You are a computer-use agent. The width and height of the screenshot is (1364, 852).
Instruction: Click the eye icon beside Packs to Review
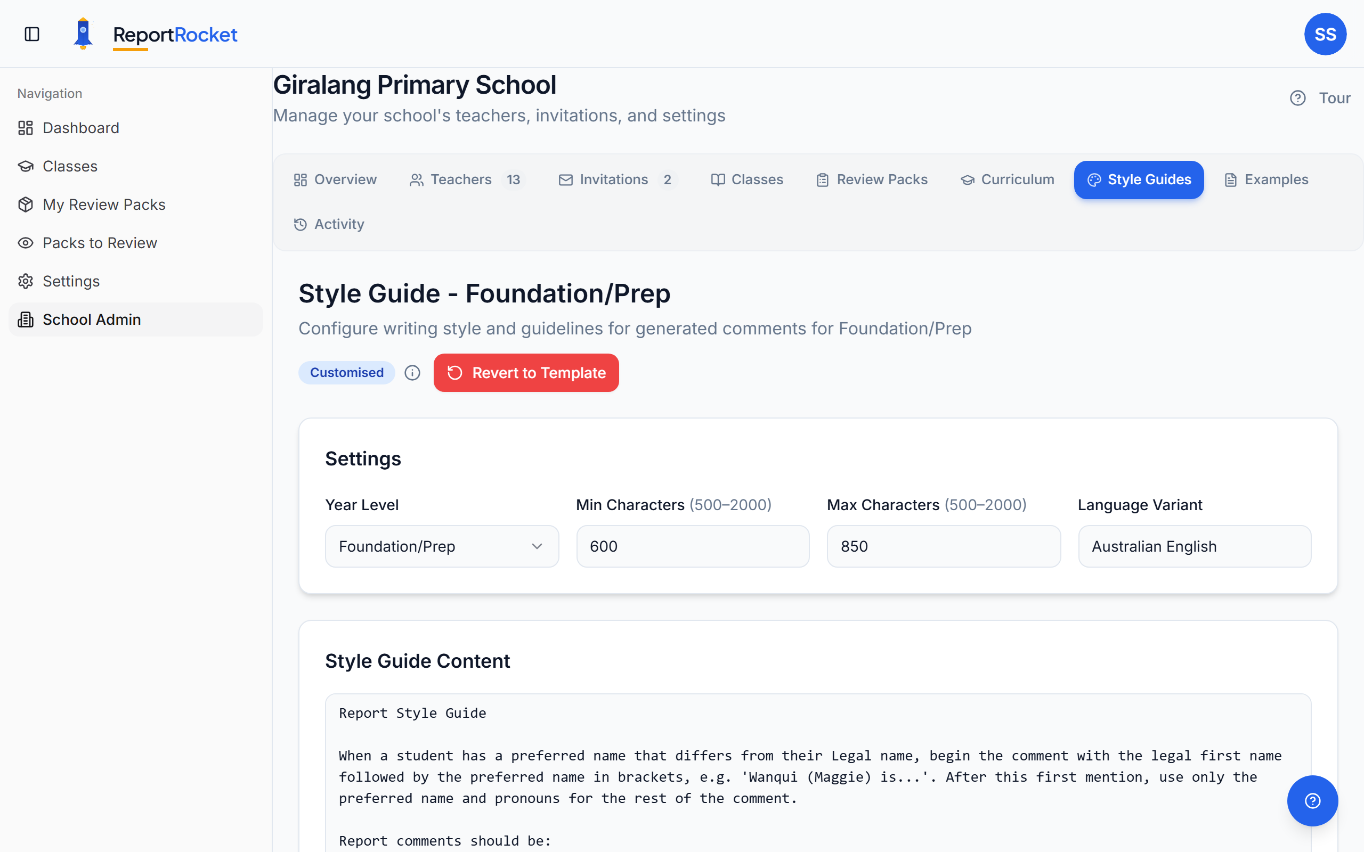click(x=26, y=242)
